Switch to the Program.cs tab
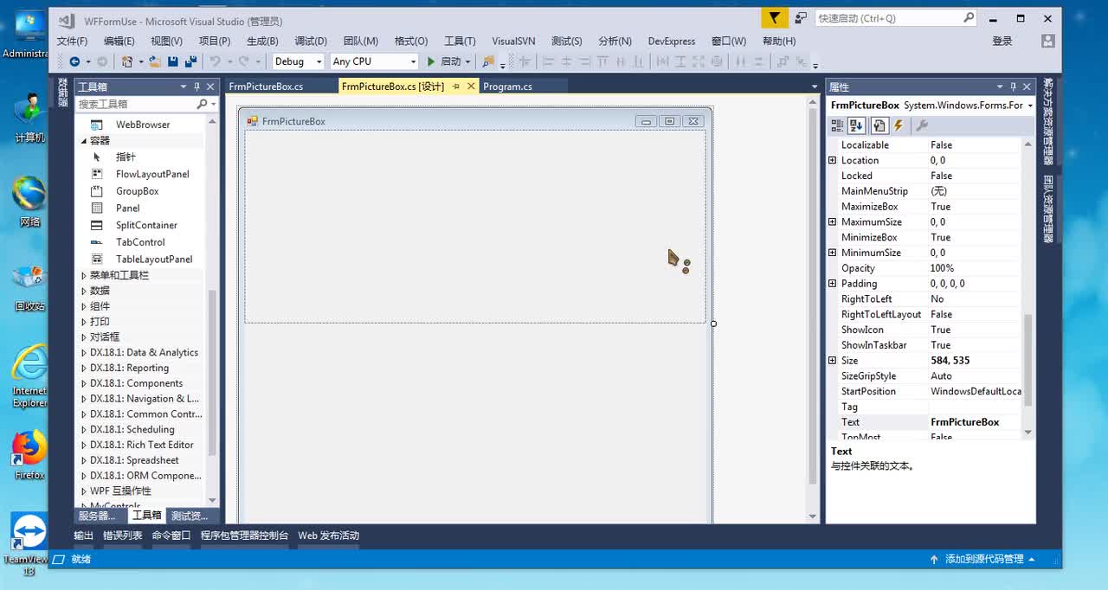Image resolution: width=1108 pixels, height=590 pixels. pyautogui.click(x=507, y=87)
